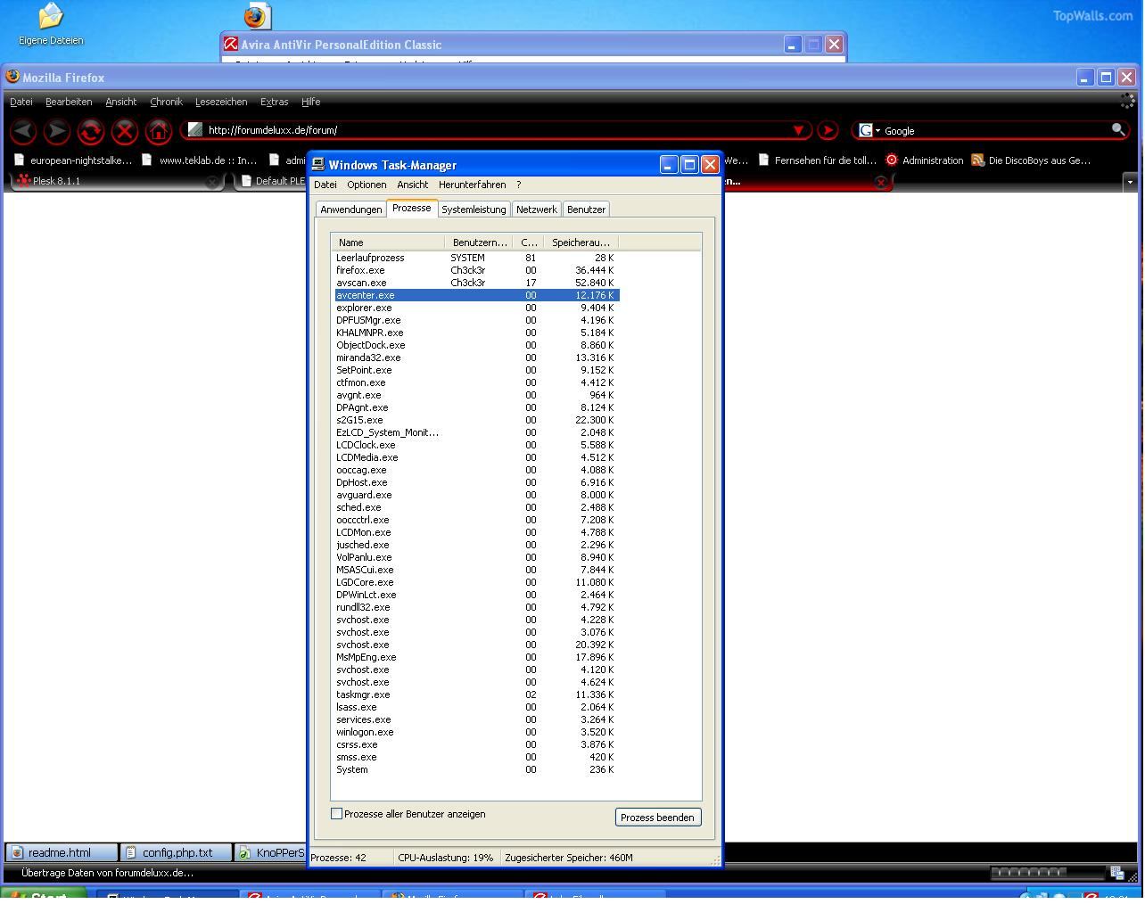
Task: Open readme.html file tab at bottom
Action: (x=61, y=852)
